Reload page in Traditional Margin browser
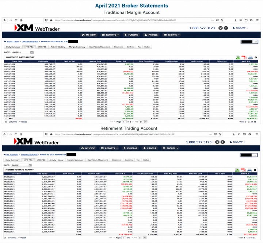The width and height of the screenshot is (263, 243). coord(16,20)
